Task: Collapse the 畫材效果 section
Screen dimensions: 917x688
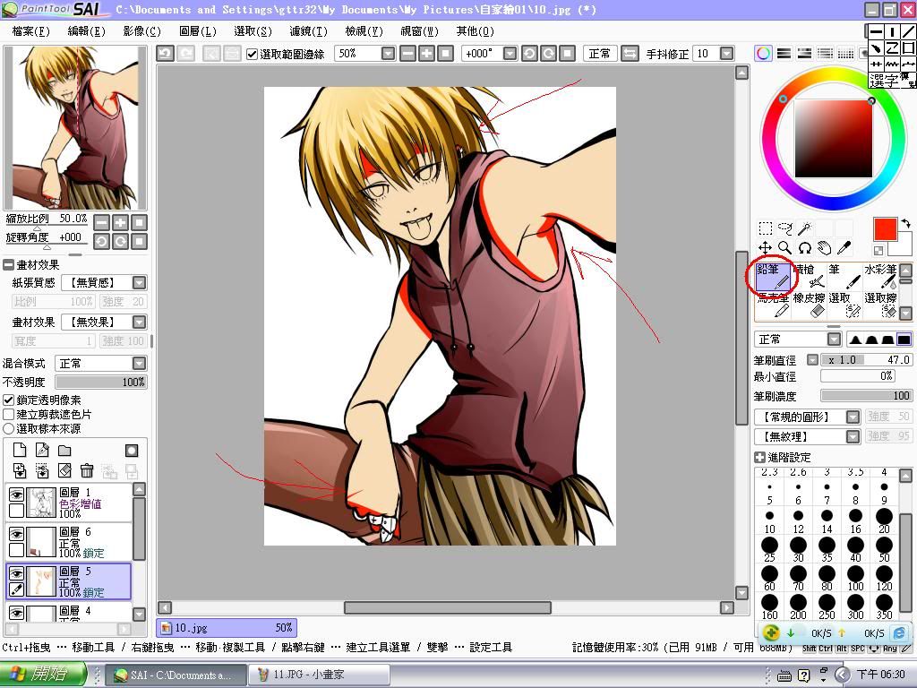Action: point(8,265)
